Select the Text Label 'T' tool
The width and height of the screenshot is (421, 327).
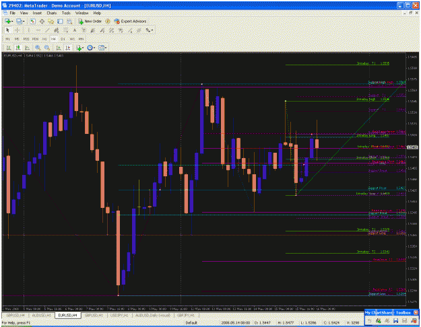84,30
